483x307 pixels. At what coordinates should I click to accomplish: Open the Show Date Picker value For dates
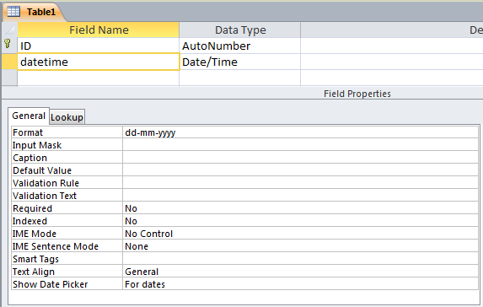[300, 284]
